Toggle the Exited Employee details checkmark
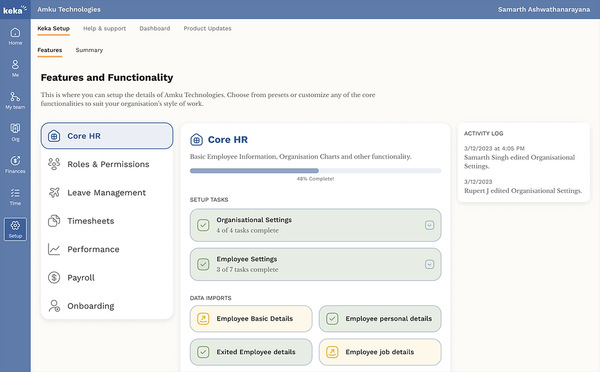600x372 pixels. [203, 352]
